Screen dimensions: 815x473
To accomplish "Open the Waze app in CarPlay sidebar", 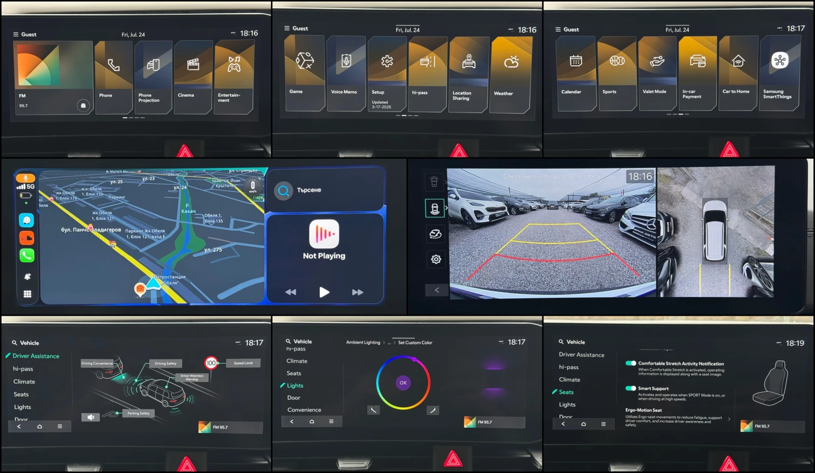I will tap(26, 220).
